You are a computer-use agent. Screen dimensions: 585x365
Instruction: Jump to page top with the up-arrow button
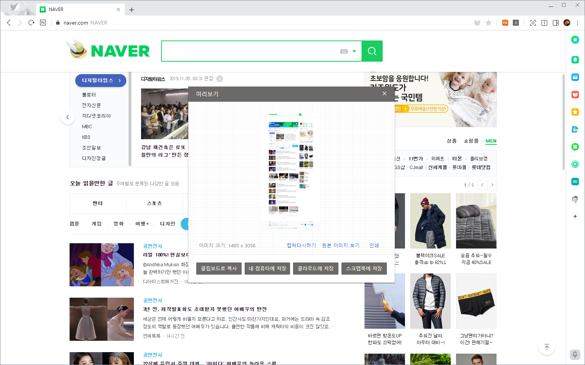(547, 347)
